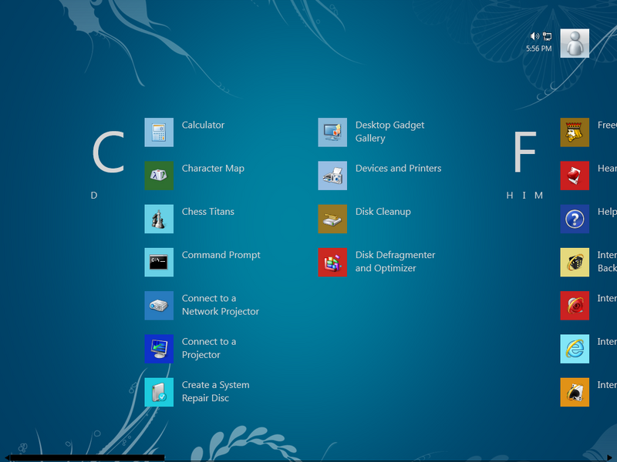Select the large C group heading
This screenshot has width=617, height=462.
coord(108,152)
